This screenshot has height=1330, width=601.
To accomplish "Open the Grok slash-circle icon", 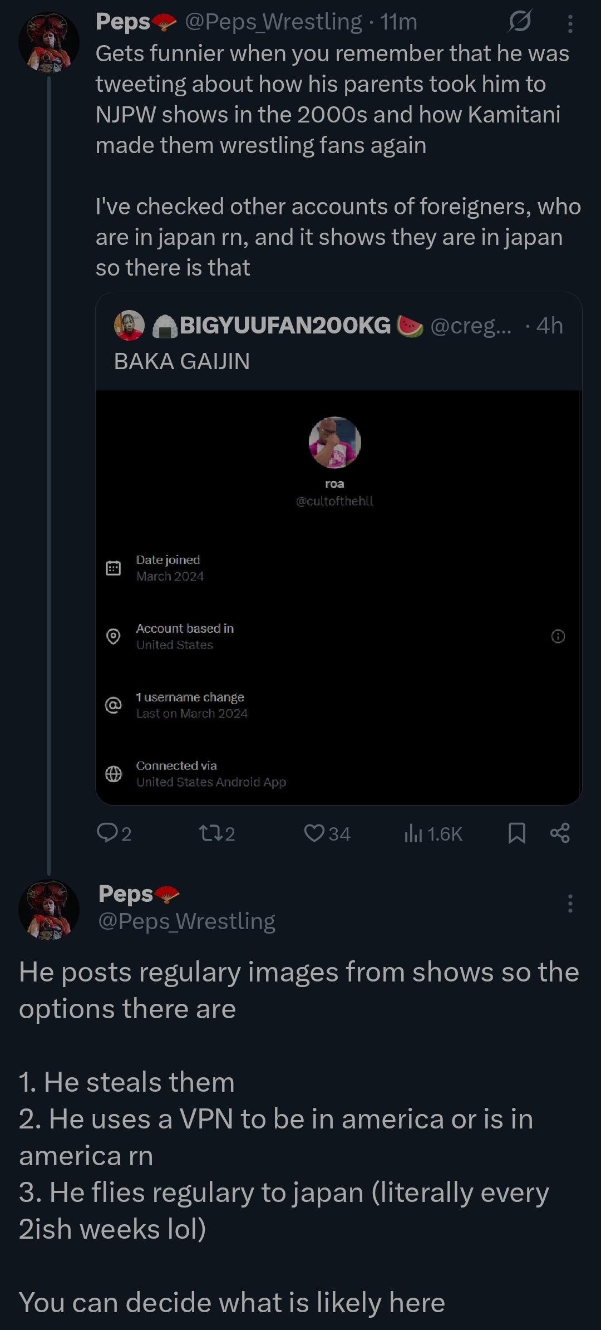I will click(x=519, y=22).
